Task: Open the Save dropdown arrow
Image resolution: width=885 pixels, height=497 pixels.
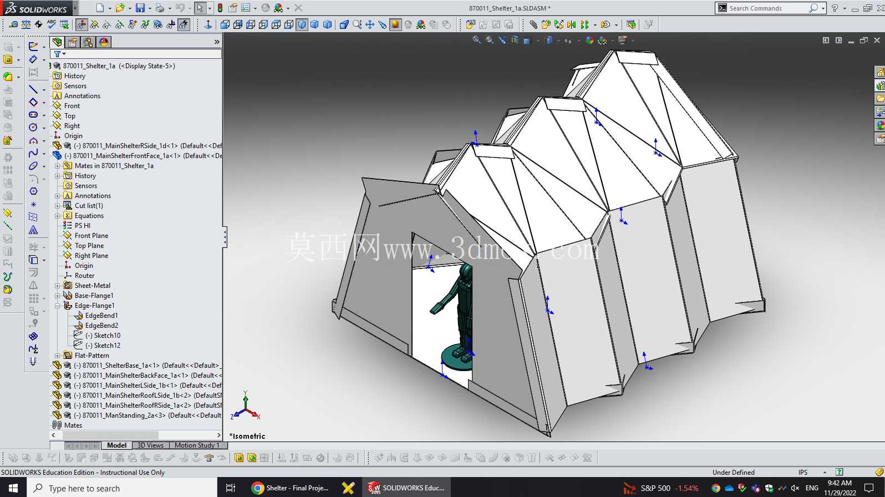Action: [149, 8]
